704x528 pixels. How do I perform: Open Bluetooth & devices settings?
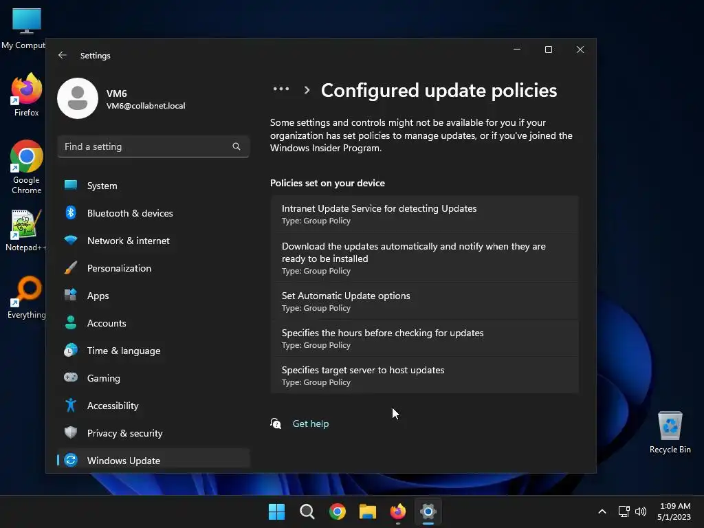[153, 213]
